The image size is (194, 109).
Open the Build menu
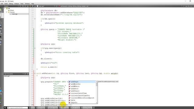click(x=6, y=4)
